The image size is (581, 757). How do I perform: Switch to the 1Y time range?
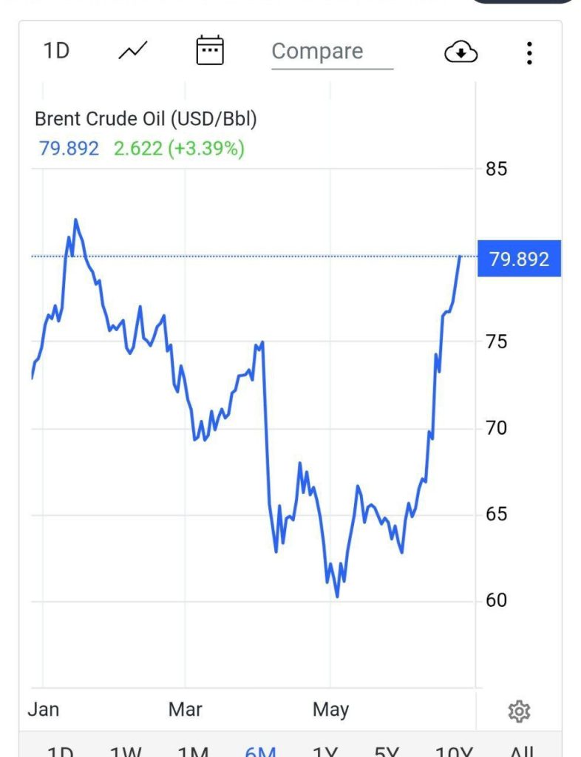tap(325, 751)
